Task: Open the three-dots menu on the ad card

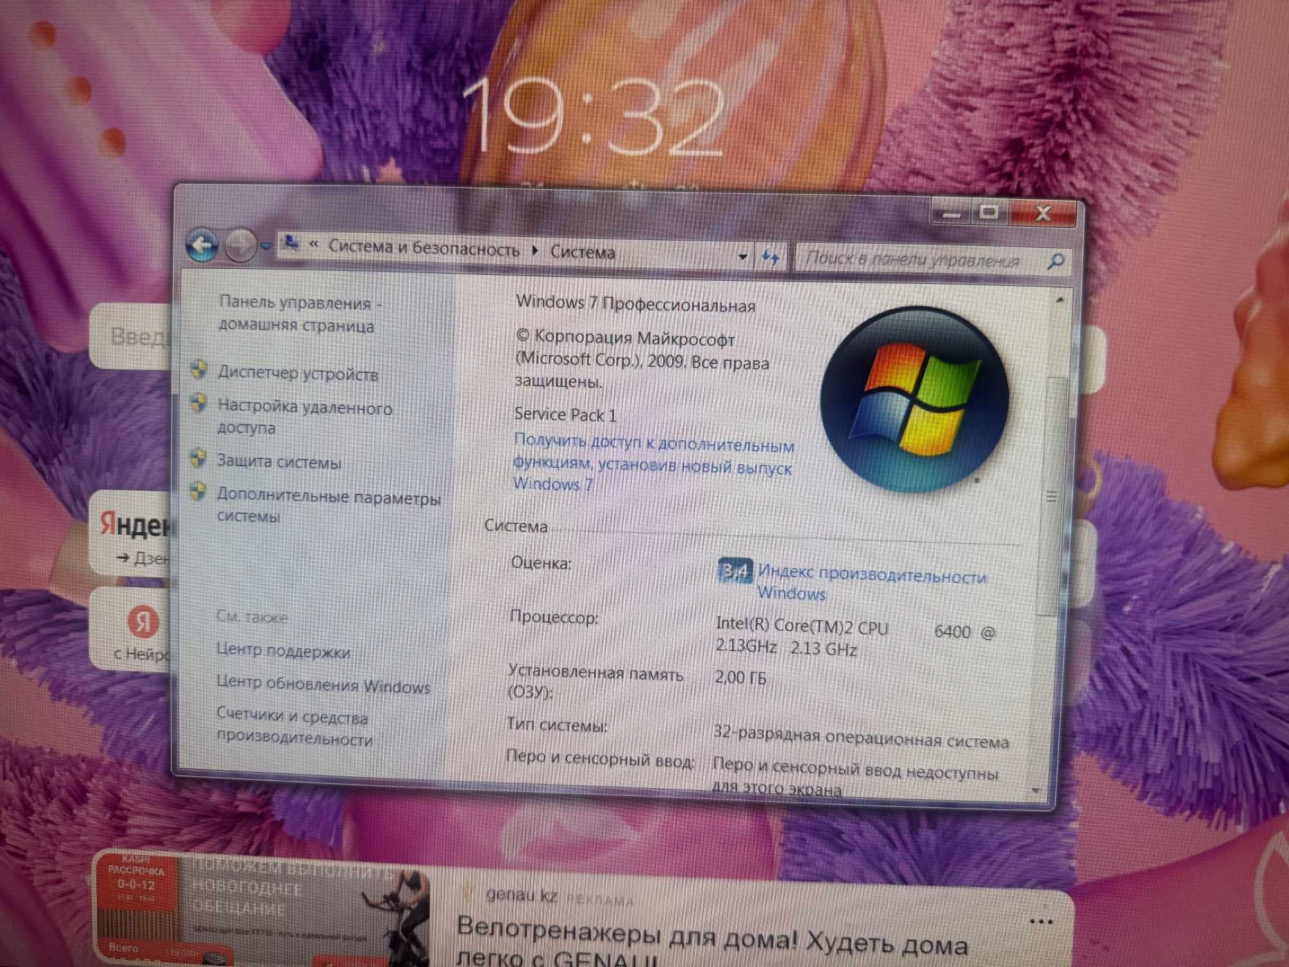Action: (1042, 923)
